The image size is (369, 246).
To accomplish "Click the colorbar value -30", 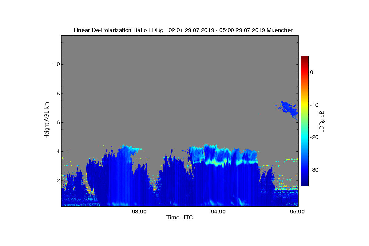I will (x=314, y=170).
